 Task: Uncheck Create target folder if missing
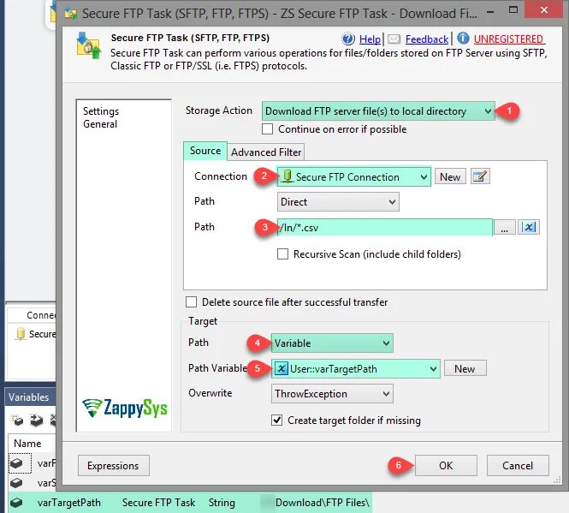point(277,421)
